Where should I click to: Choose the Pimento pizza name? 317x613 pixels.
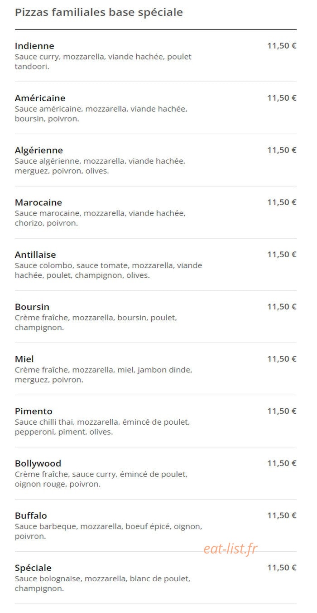[34, 411]
